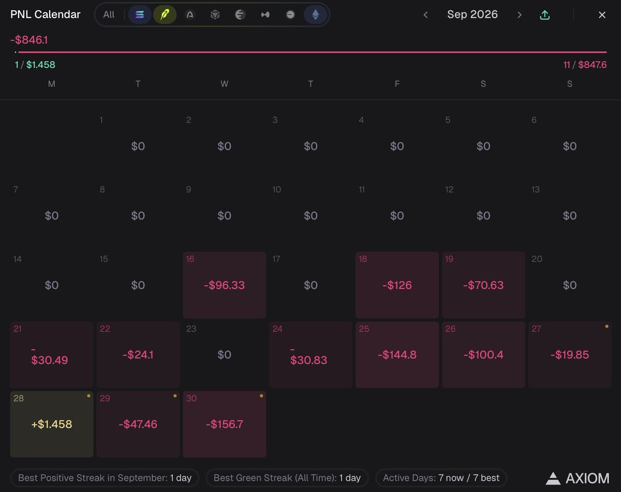The width and height of the screenshot is (621, 492).
Task: Click the -$846.1 total PNL value
Action: [29, 39]
